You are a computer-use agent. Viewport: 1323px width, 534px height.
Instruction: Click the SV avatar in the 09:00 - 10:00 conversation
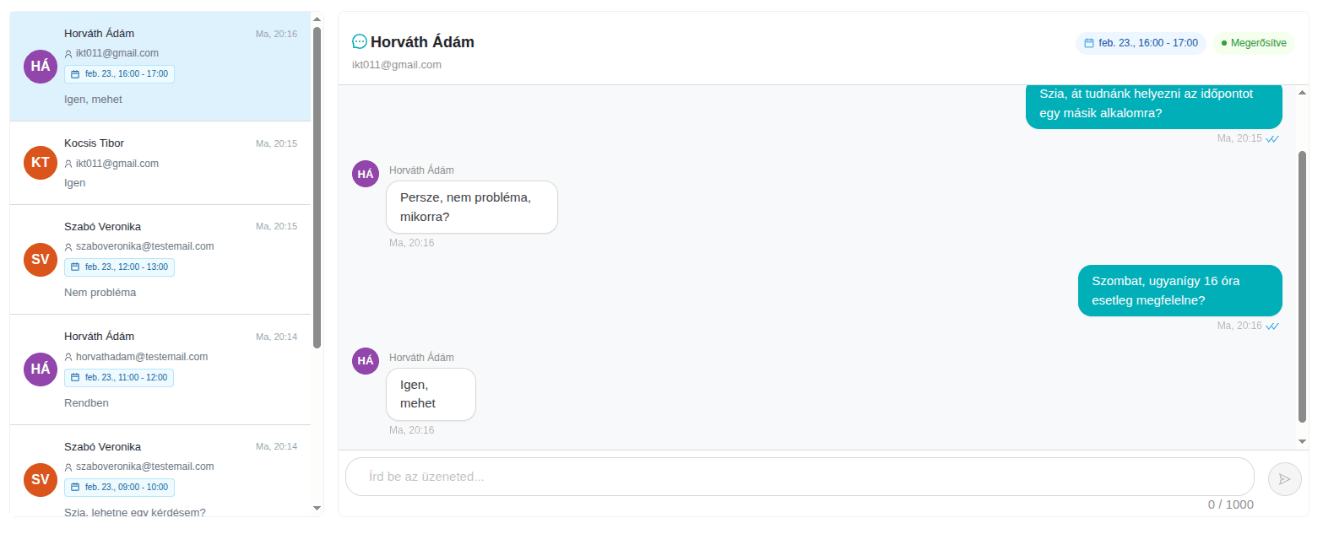tap(40, 479)
